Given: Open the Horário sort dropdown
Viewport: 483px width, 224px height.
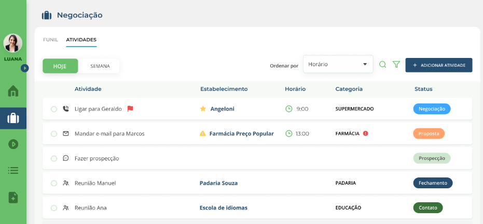Looking at the screenshot, I should click(x=338, y=65).
